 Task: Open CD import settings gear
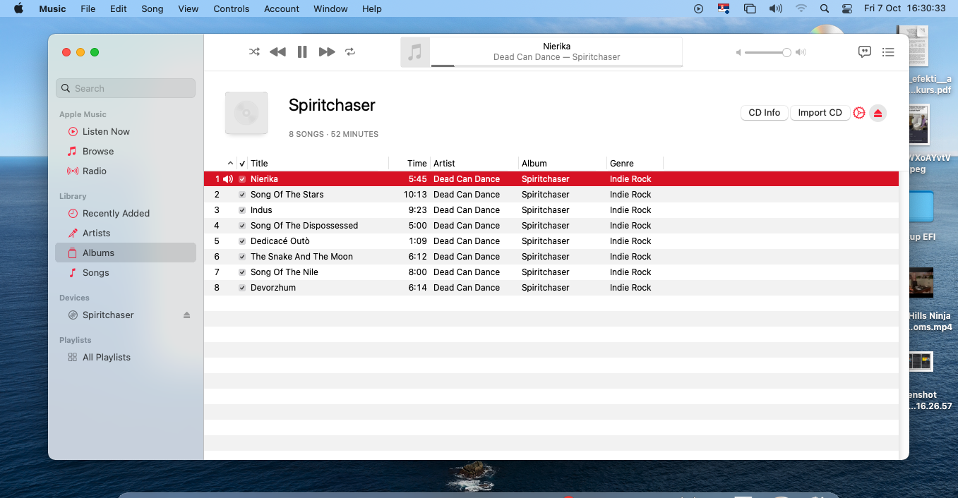859,113
